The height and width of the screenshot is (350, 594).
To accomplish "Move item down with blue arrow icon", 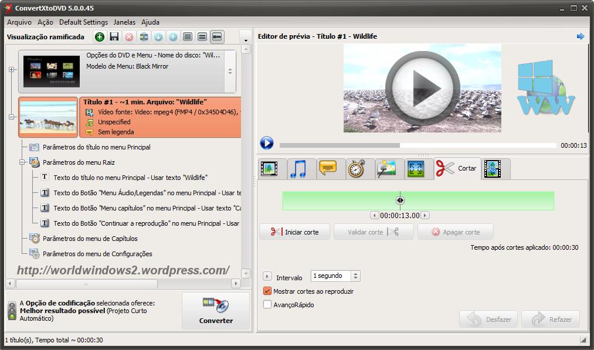I will [x=158, y=37].
